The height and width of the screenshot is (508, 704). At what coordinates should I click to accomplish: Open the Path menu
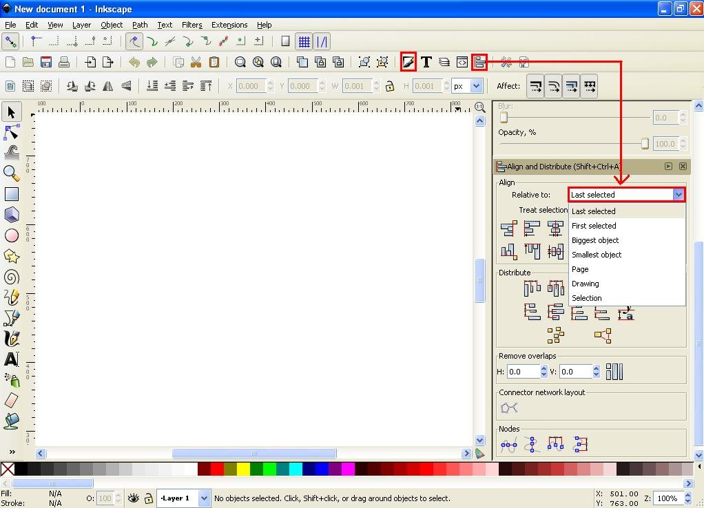140,25
